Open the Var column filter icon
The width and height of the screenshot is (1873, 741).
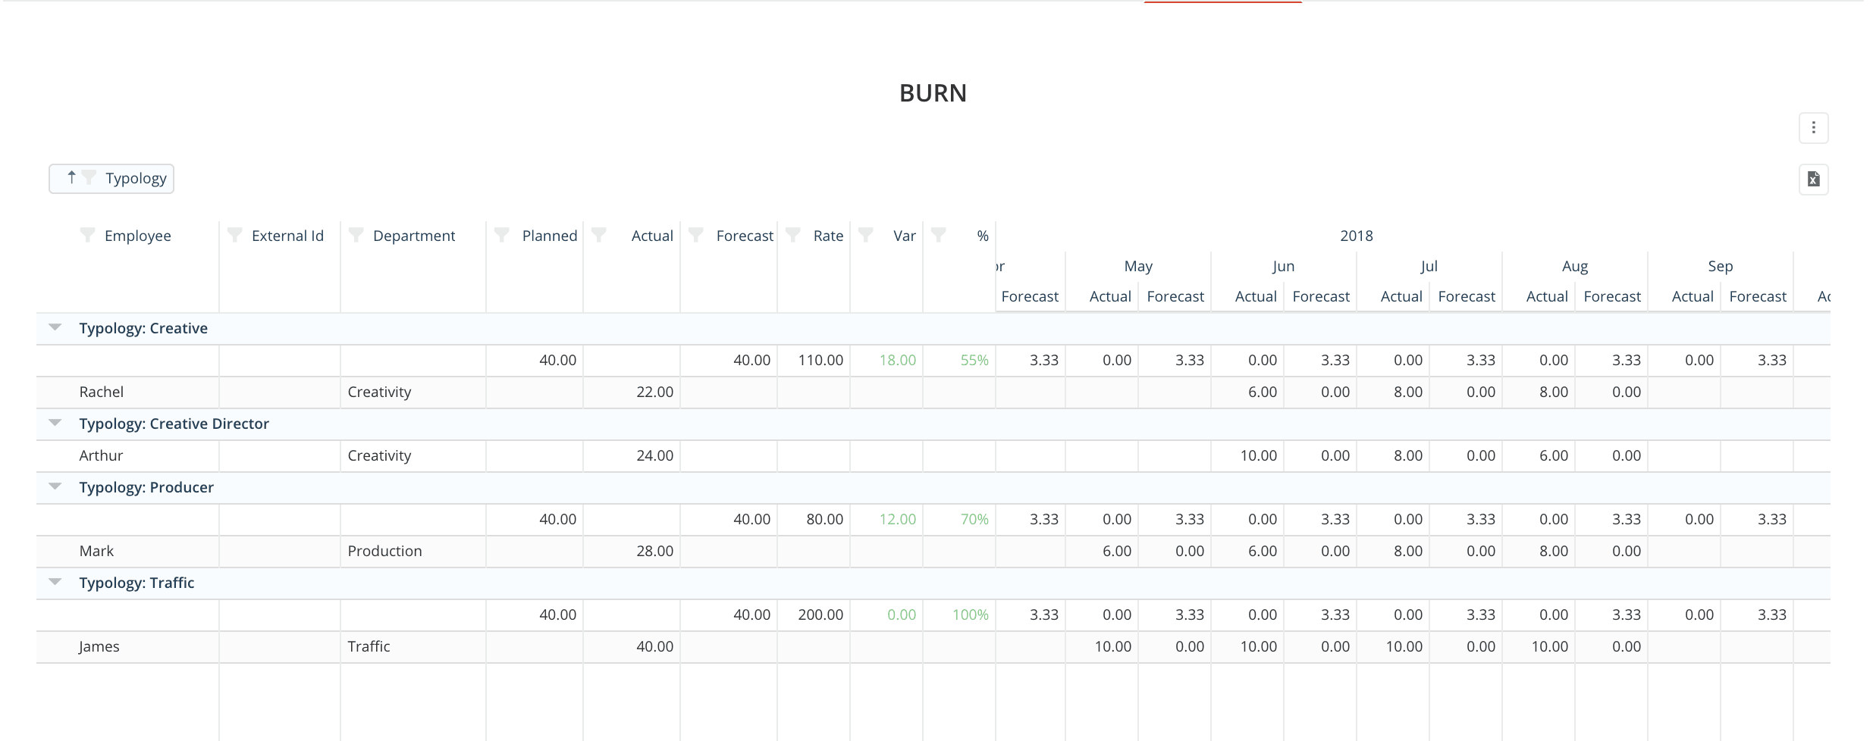tap(866, 236)
